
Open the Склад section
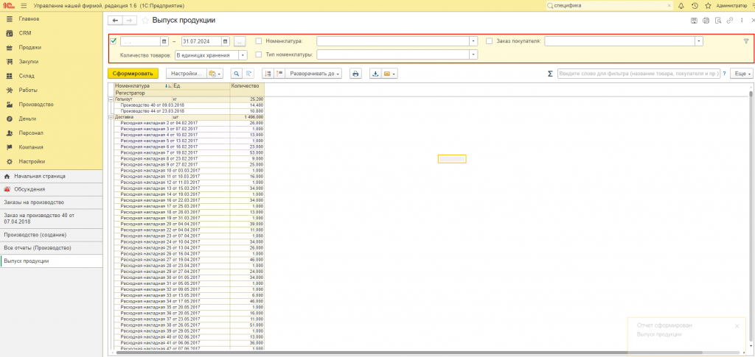pyautogui.click(x=51, y=76)
